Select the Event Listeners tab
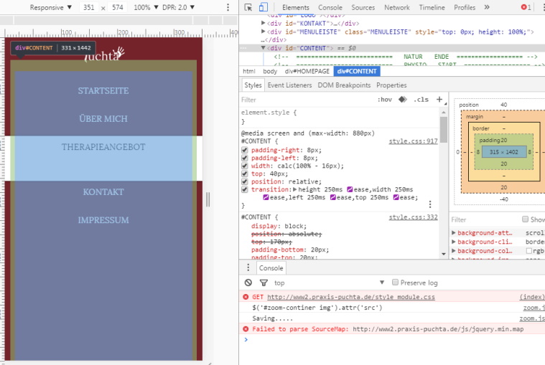 289,85
